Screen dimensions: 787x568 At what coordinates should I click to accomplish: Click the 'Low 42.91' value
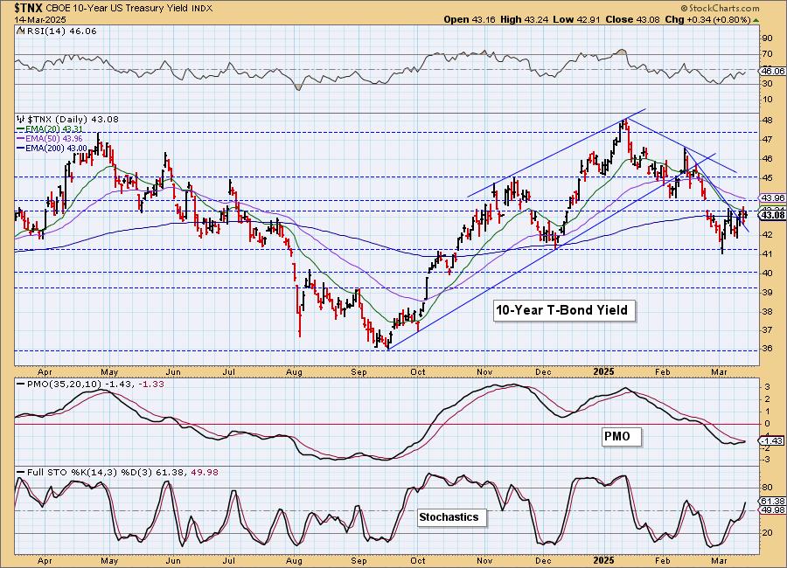click(x=576, y=19)
